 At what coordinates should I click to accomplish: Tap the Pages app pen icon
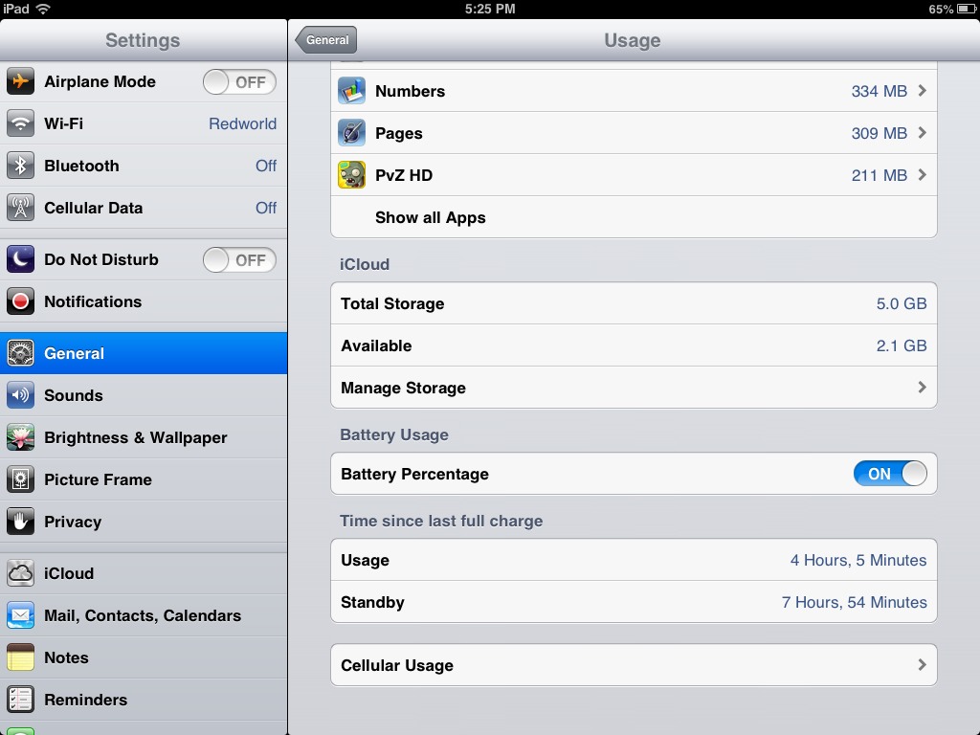coord(351,132)
